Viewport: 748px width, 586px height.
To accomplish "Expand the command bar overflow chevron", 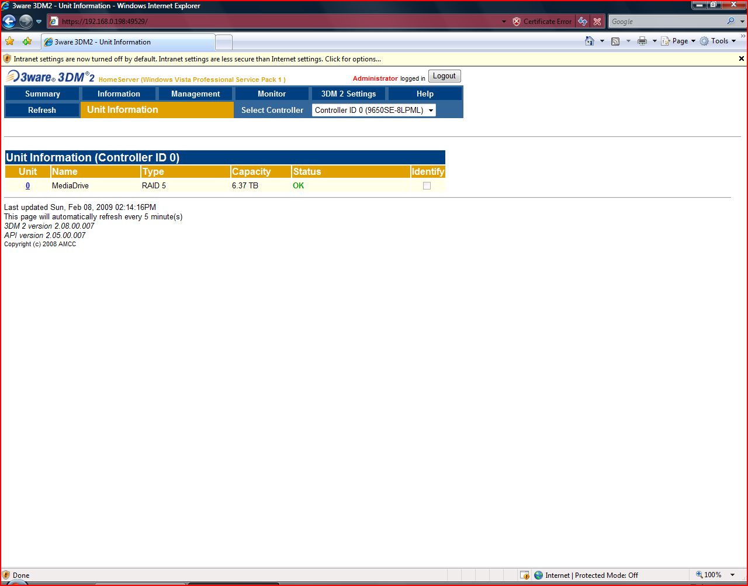I will tap(743, 36).
